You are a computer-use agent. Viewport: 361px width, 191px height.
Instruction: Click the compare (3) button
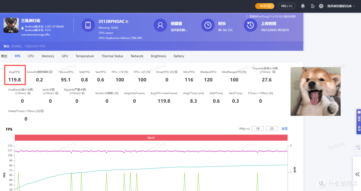point(287,6)
